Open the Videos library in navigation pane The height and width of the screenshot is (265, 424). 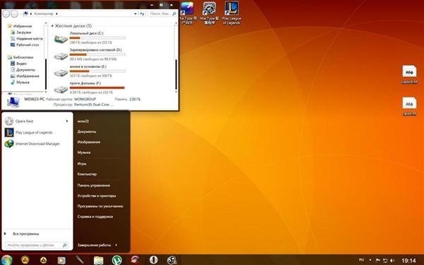[18, 64]
